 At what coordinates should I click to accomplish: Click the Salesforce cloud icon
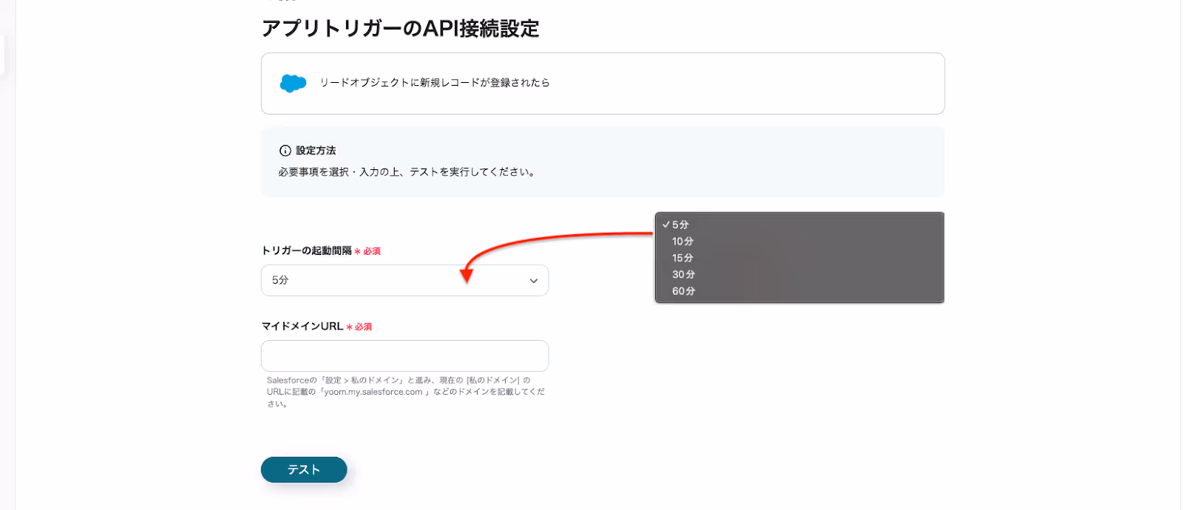pyautogui.click(x=293, y=83)
